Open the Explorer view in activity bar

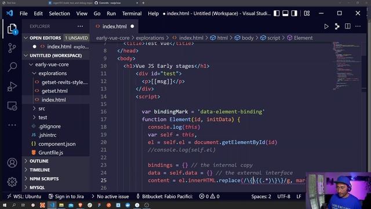(12, 29)
